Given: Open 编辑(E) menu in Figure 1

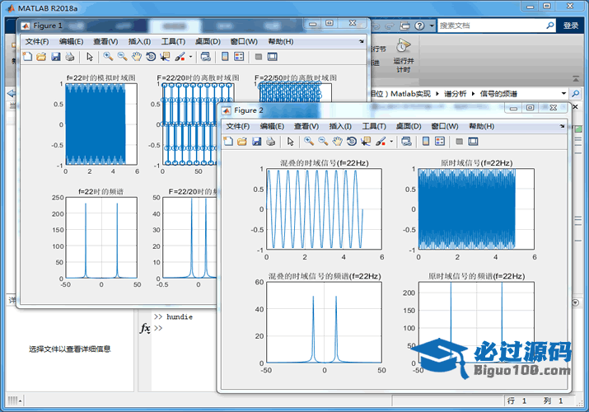Looking at the screenshot, I should coord(72,41).
